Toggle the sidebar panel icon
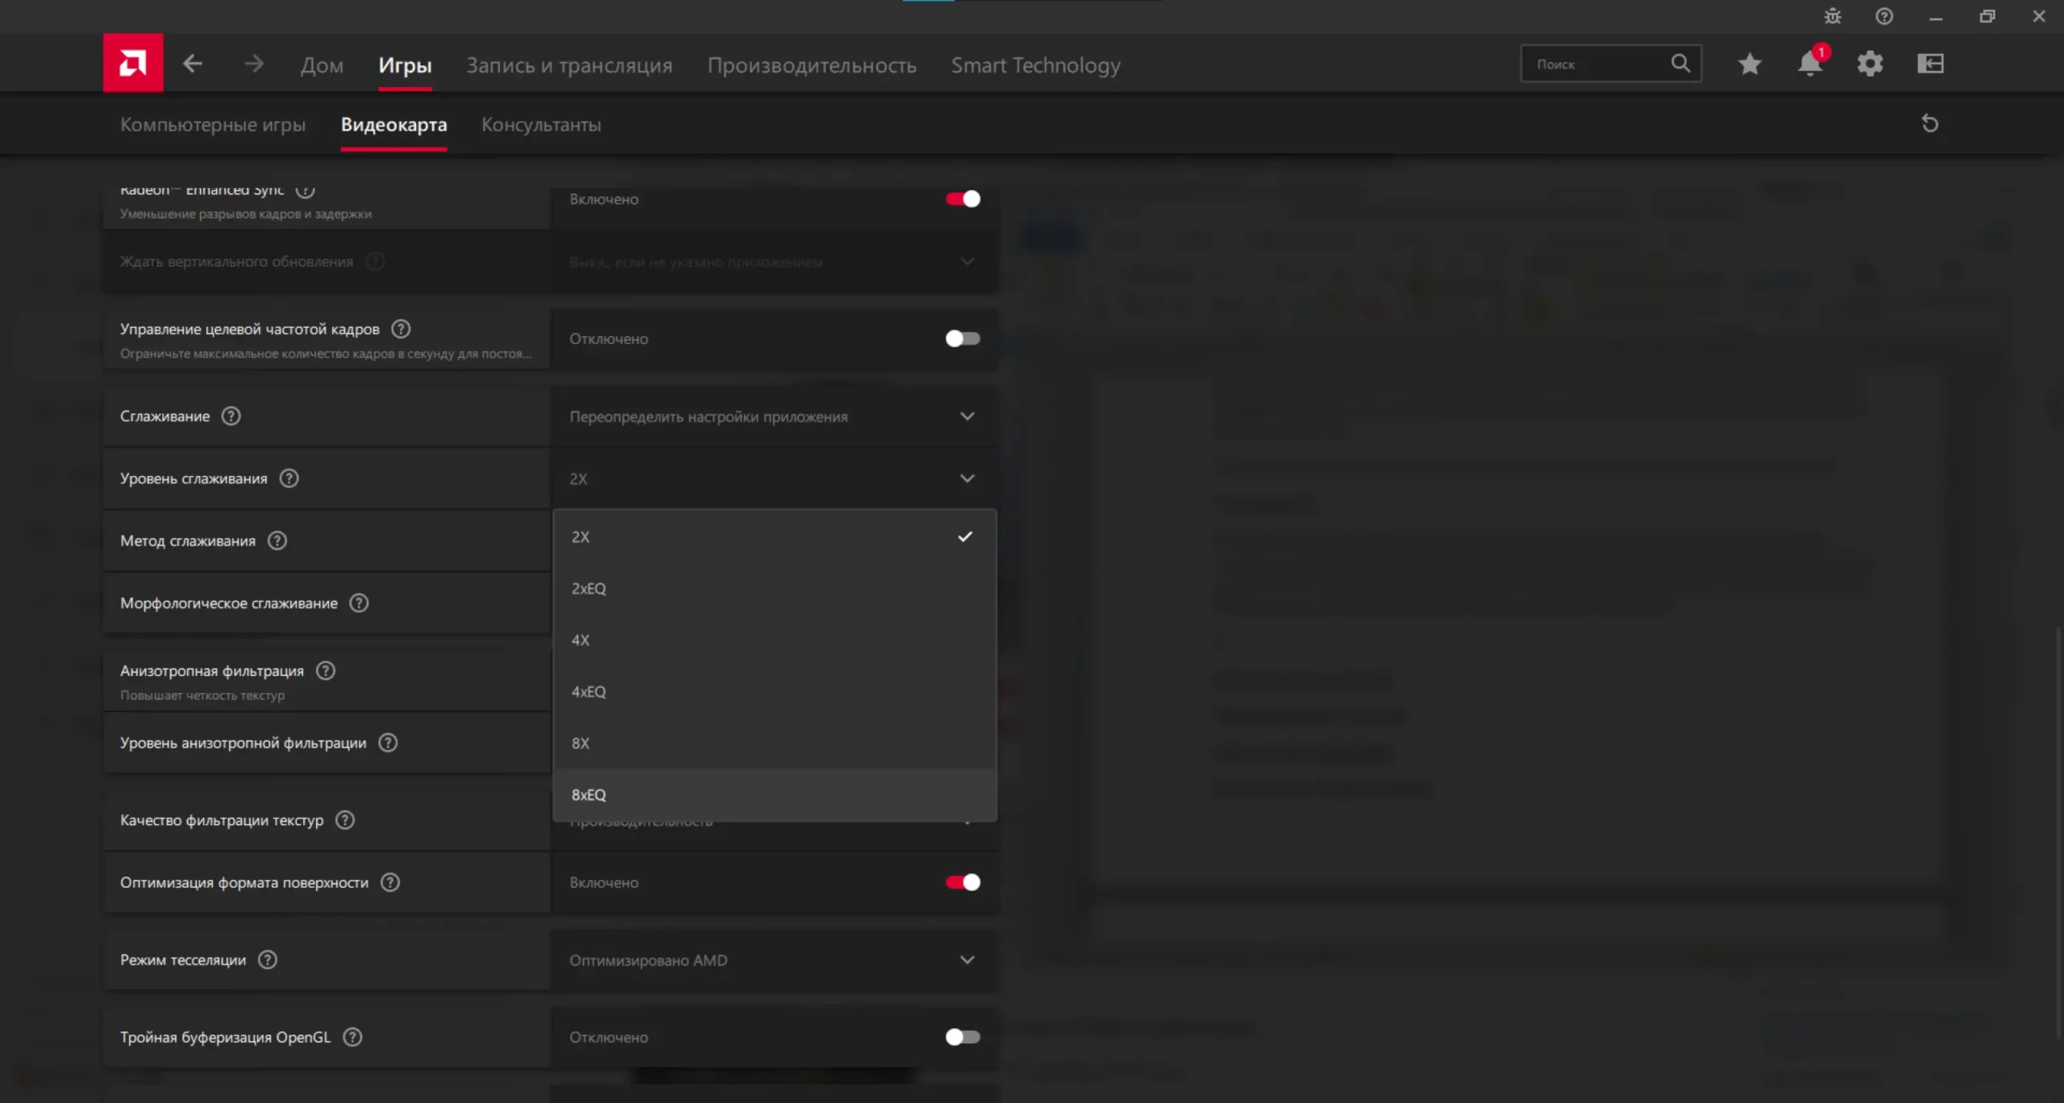Screen dimensions: 2064x1103 [1930, 64]
